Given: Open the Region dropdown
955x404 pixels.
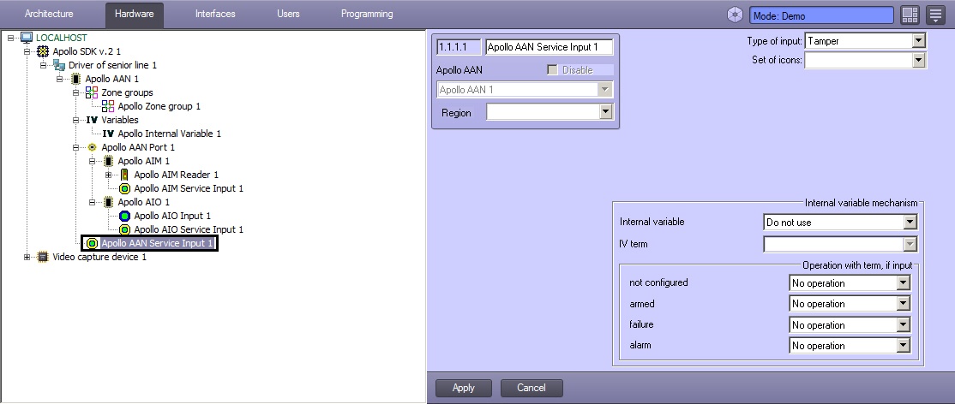Looking at the screenshot, I should click(604, 112).
